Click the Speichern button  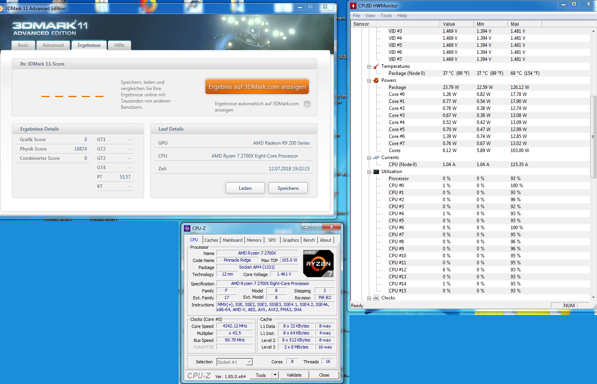(288, 188)
